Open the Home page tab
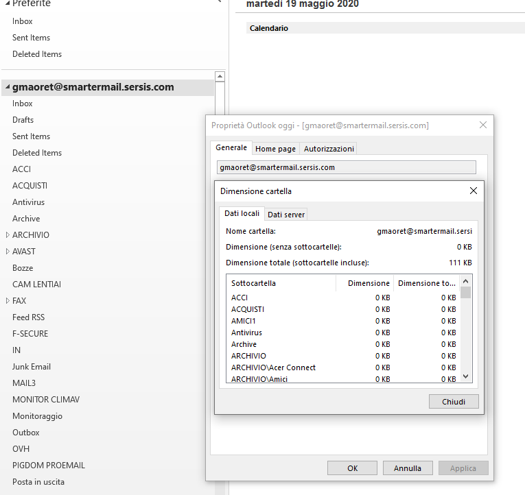 click(x=275, y=149)
